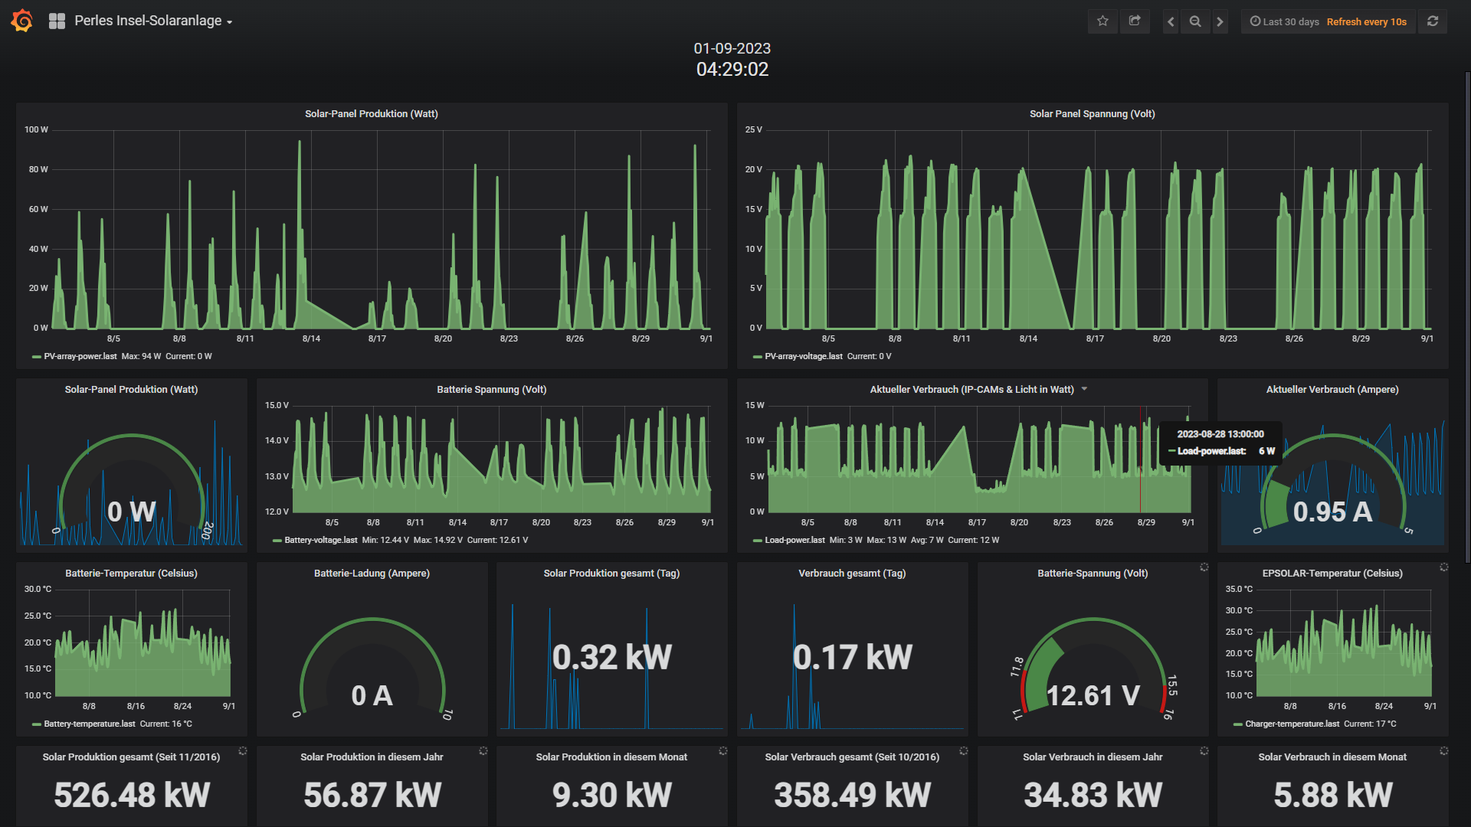Shift time range forward with right arrow

[1220, 21]
